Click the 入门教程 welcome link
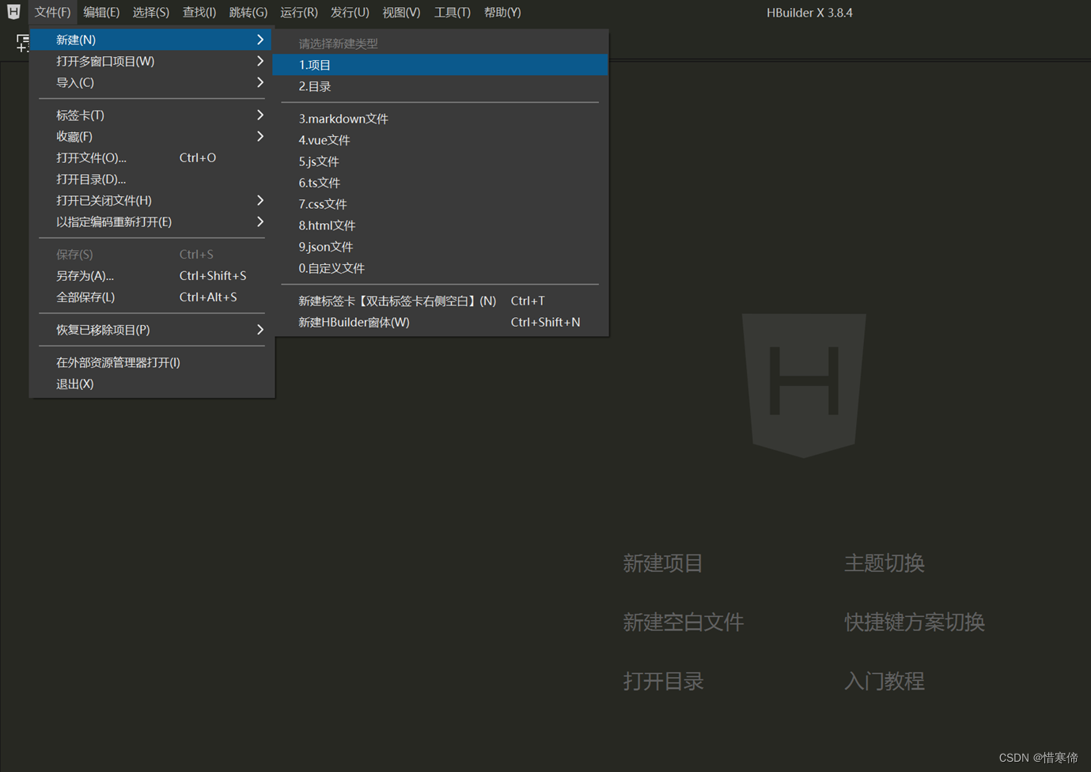 pyautogui.click(x=885, y=681)
